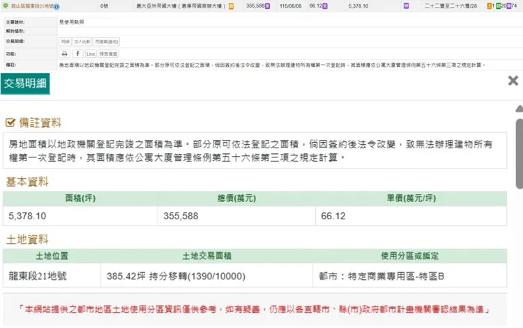Click the 備註資料 note paragraph box

pyautogui.click(x=255, y=150)
